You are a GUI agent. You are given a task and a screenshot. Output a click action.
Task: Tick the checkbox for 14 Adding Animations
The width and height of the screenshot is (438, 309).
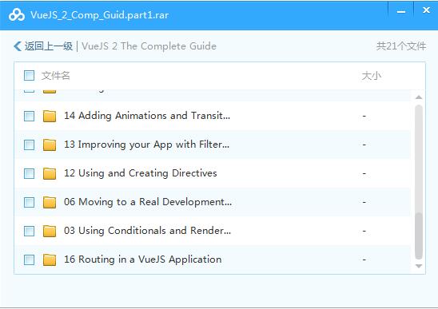29,116
